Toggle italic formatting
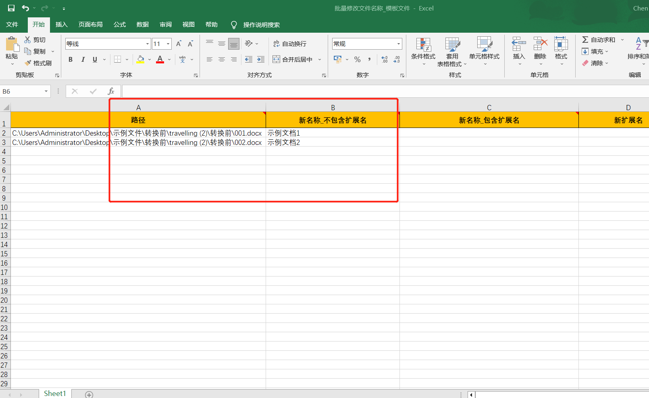 [x=83, y=59]
